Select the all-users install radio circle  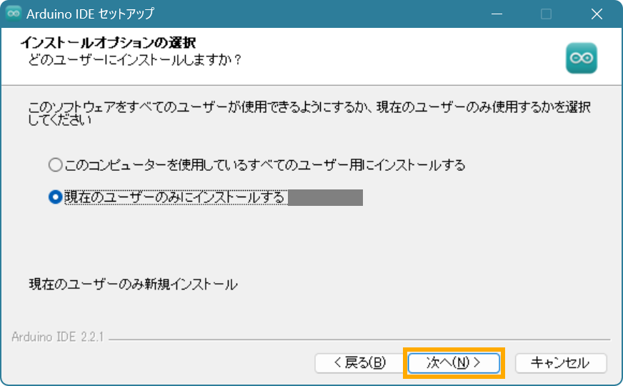pos(56,165)
